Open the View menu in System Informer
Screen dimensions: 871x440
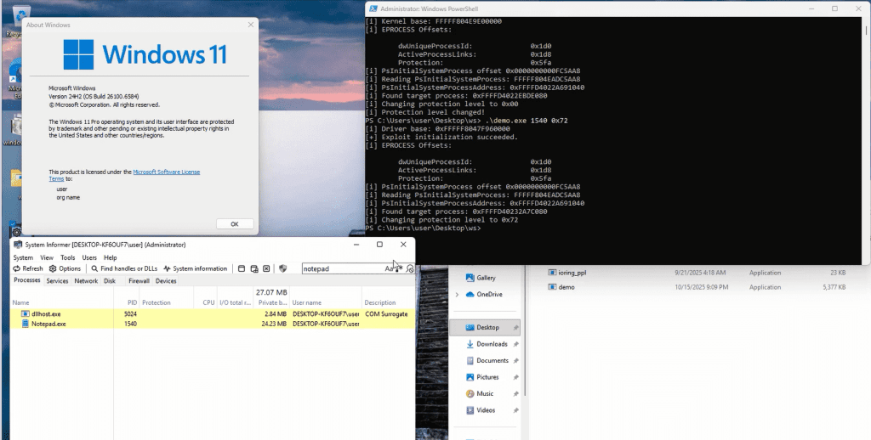(47, 257)
